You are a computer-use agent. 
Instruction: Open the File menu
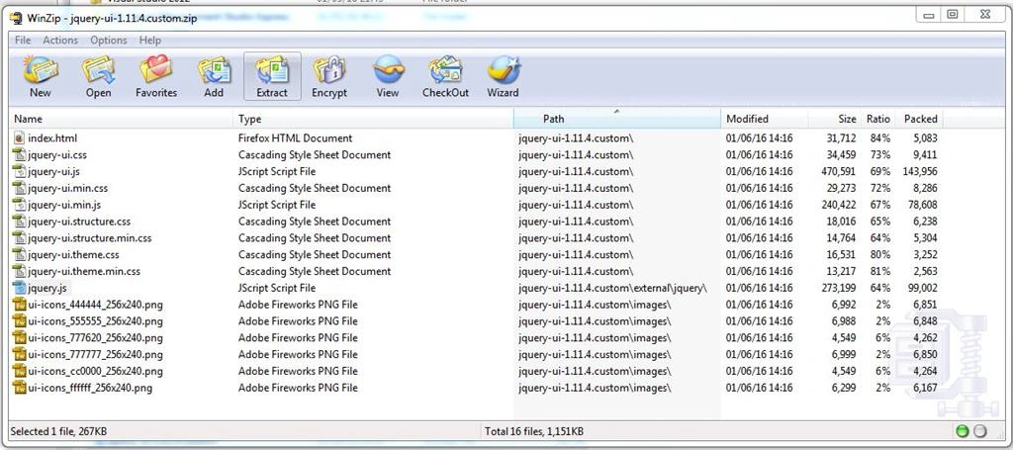coord(23,40)
